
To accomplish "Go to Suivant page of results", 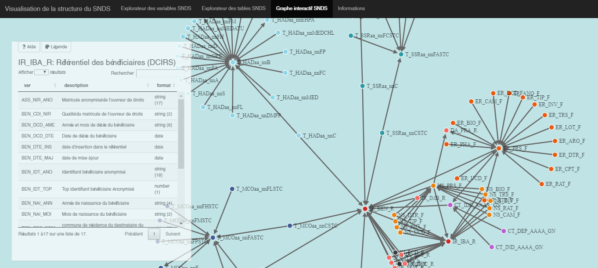I will coord(173,234).
